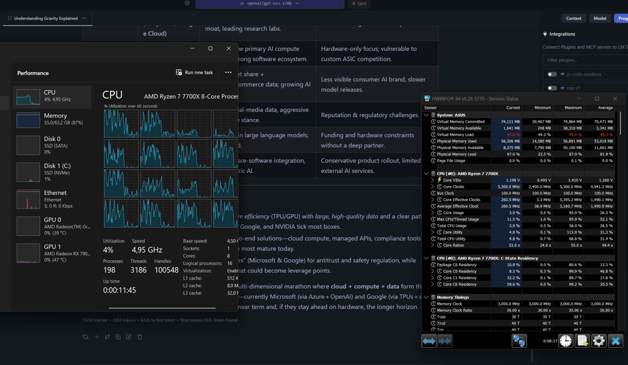Collapse Memory Timings sensor group
The image size is (628, 365).
426,298
